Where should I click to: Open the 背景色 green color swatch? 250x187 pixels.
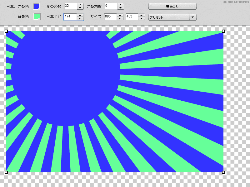pos(37,17)
